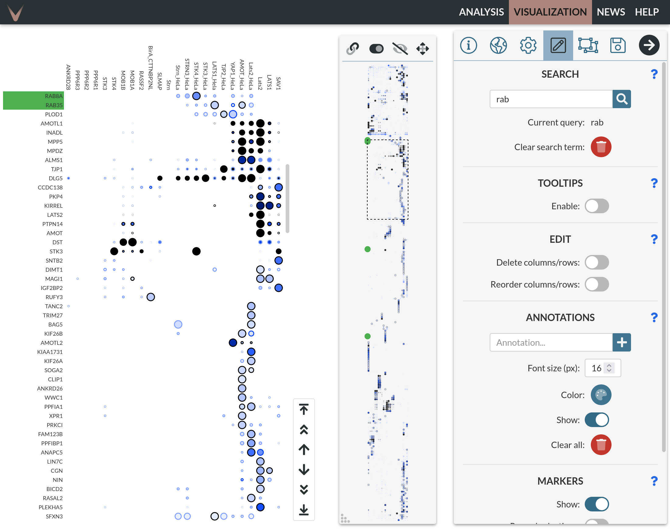Open the HELP menu item
The height and width of the screenshot is (530, 670).
(647, 12)
